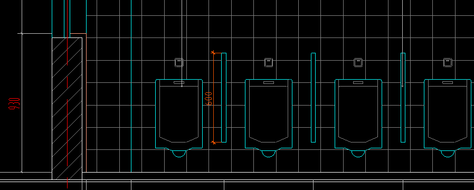Select the flush sensor above the third urinal
The image size is (474, 190).
point(358,62)
